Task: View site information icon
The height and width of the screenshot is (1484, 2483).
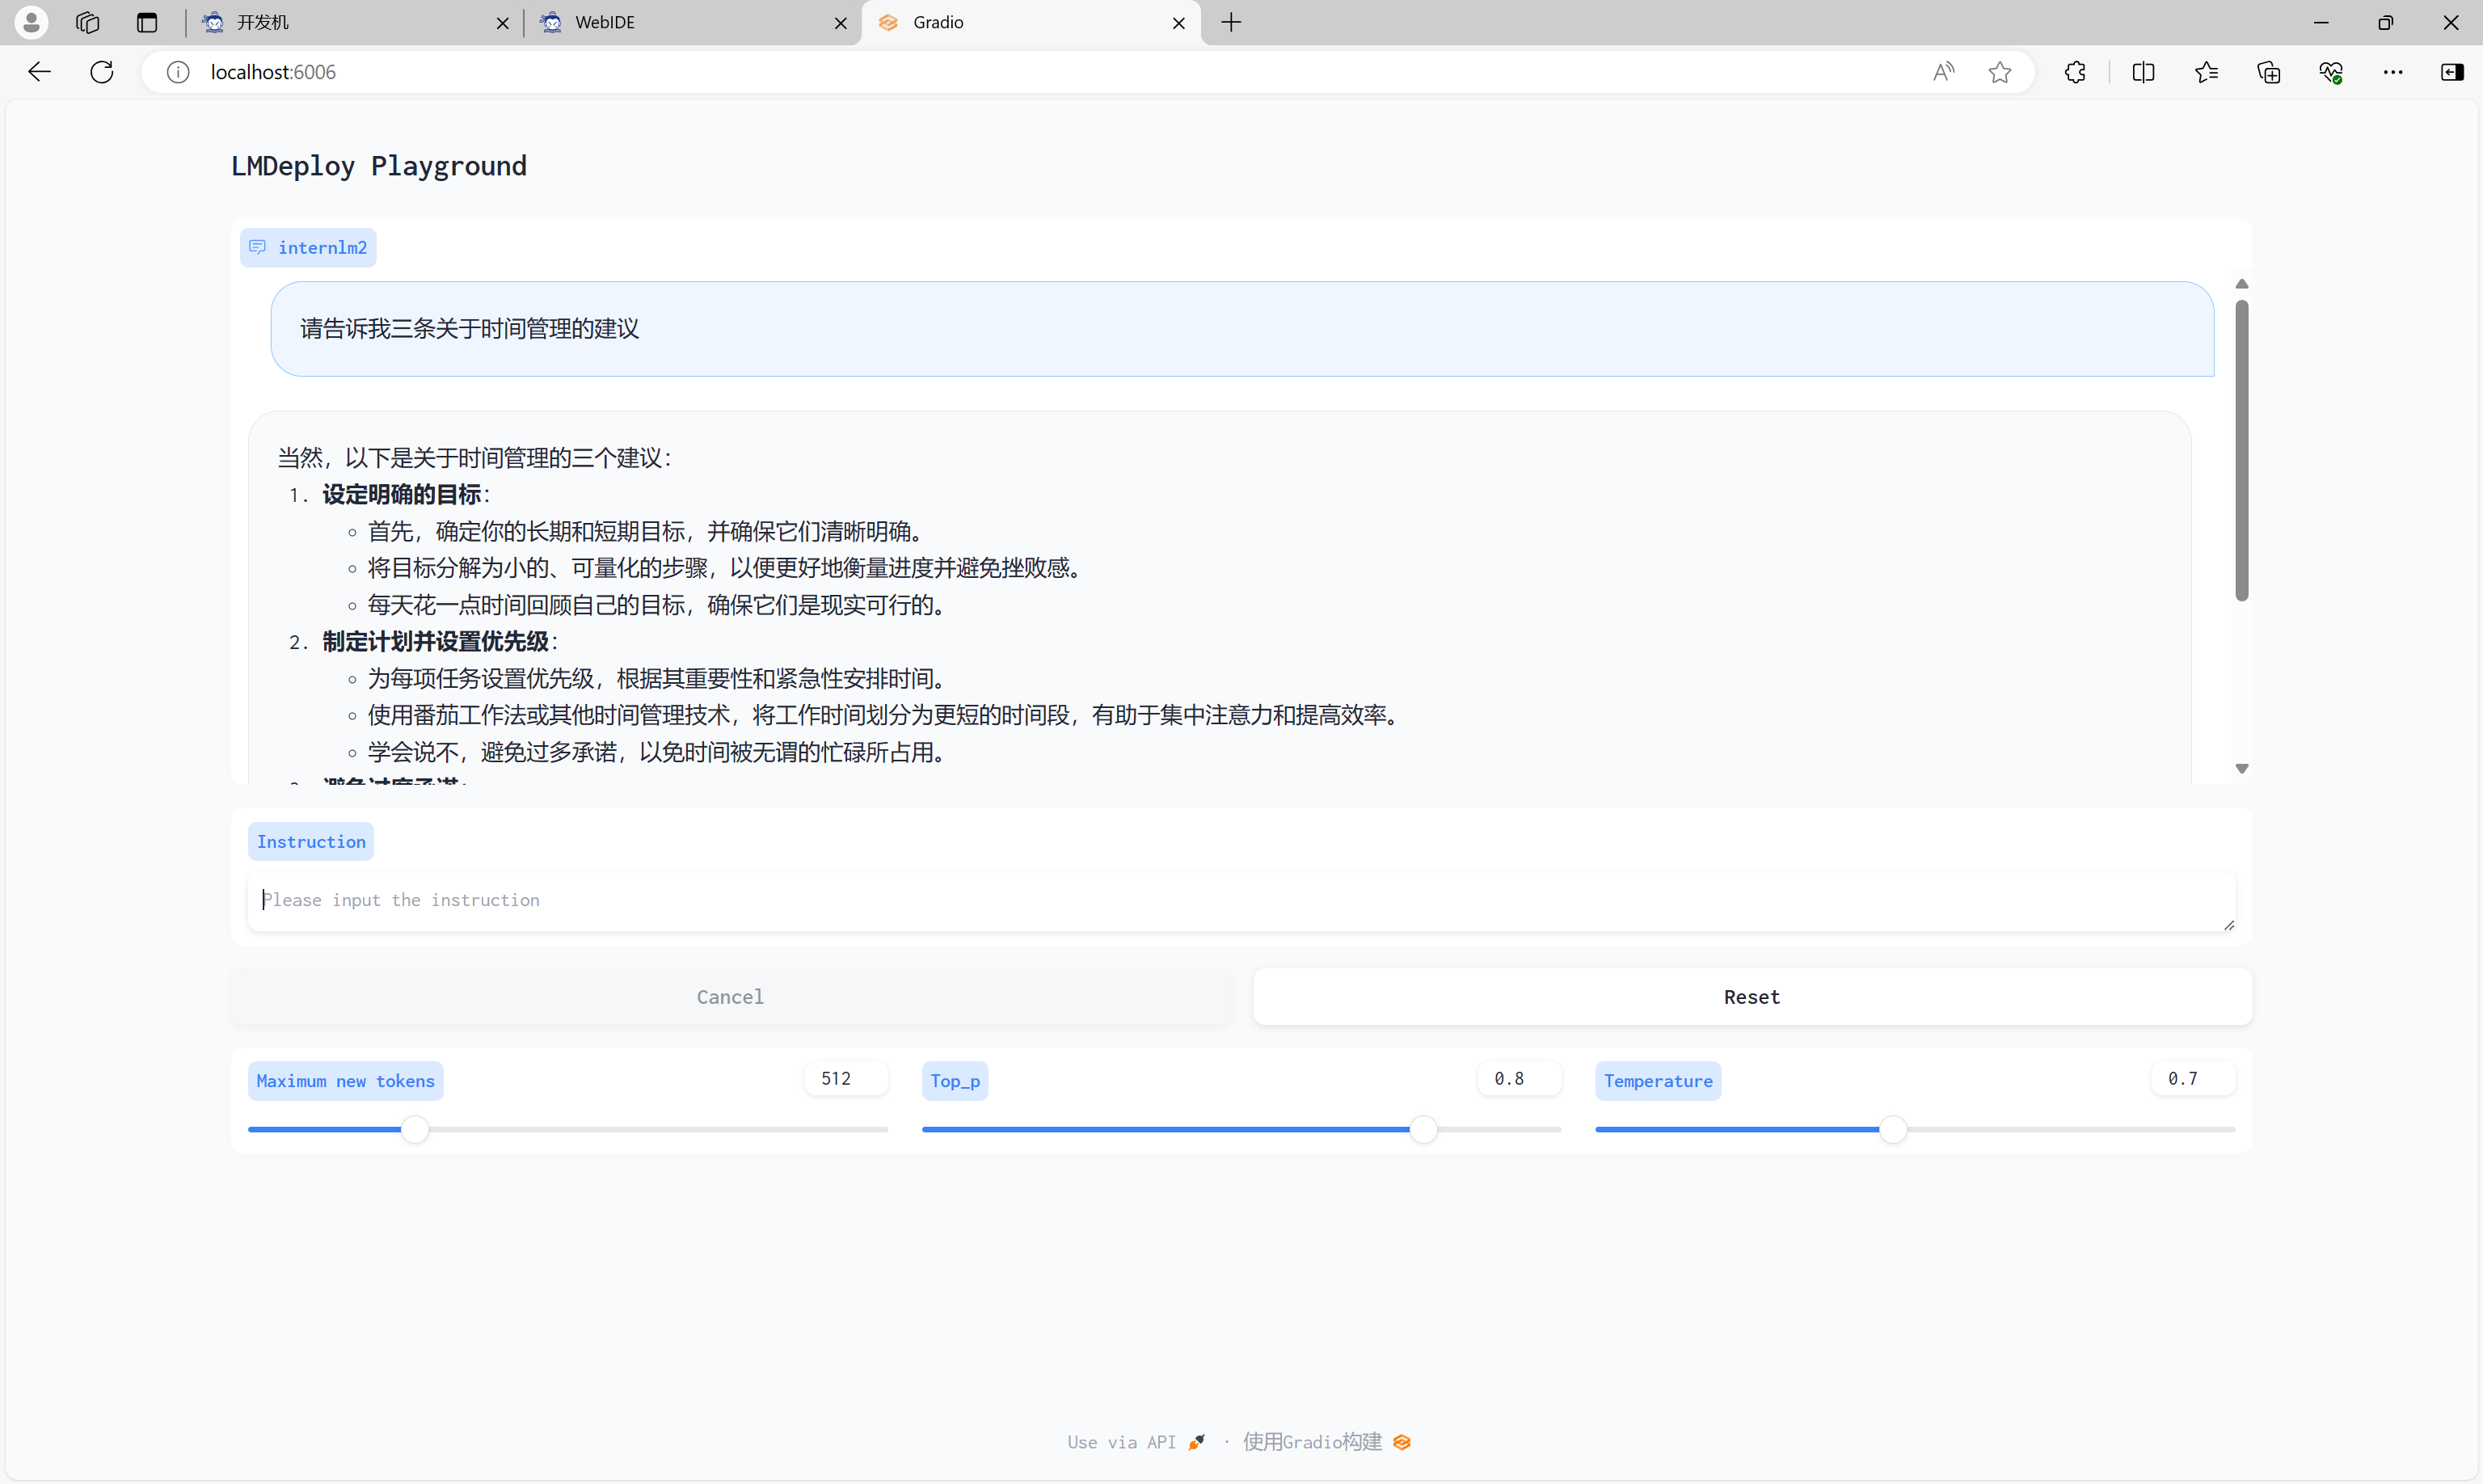Action: pos(178,72)
